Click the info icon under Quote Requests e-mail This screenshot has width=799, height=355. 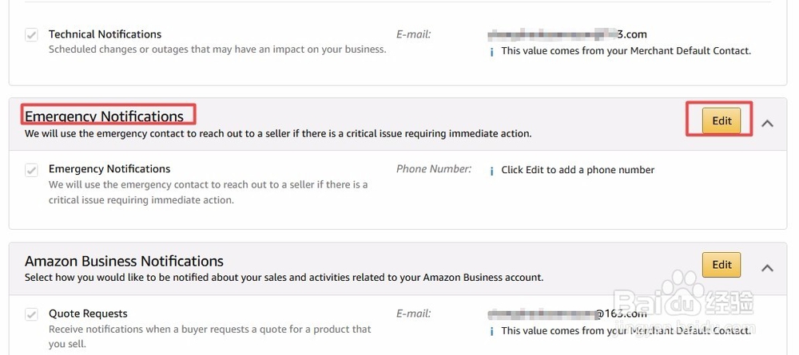491,332
